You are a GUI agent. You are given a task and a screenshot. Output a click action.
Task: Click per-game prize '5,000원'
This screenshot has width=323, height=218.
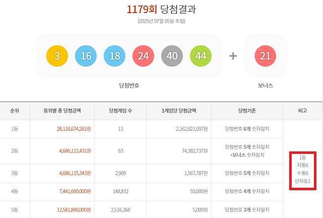click(200, 210)
